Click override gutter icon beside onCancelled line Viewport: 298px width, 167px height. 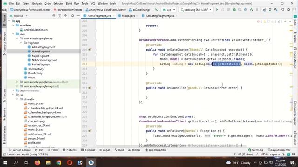[x=90, y=88]
